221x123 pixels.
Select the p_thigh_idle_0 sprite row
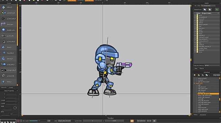click(8, 70)
